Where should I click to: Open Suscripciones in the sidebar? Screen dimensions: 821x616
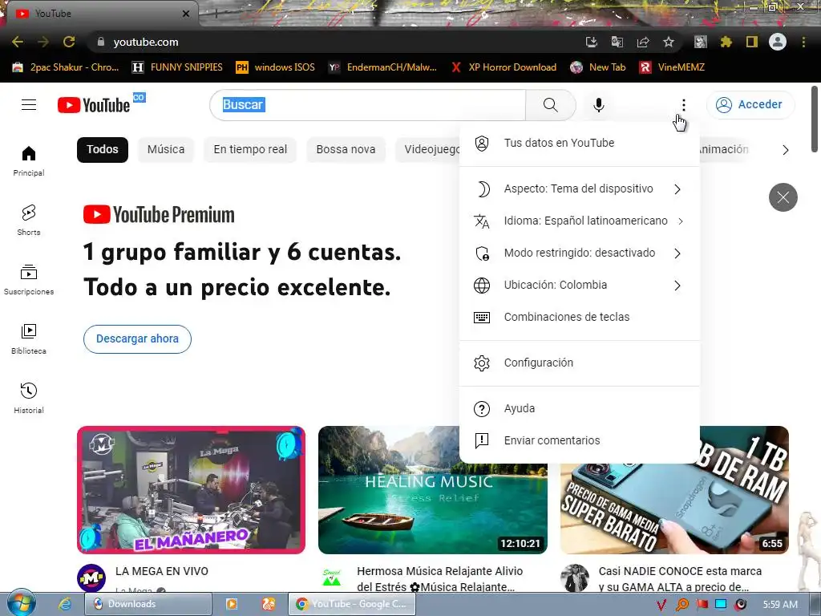29,279
